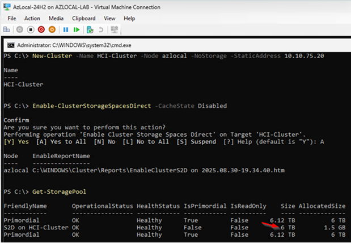Click the Enhanced Session toolbar icon

[x=115, y=29]
